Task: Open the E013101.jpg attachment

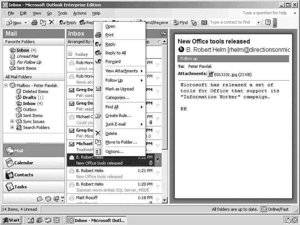Action: (229, 74)
